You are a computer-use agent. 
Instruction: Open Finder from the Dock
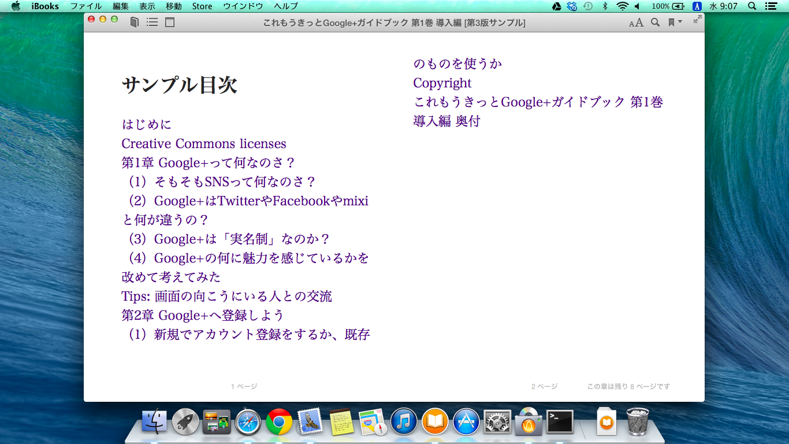pyautogui.click(x=154, y=422)
